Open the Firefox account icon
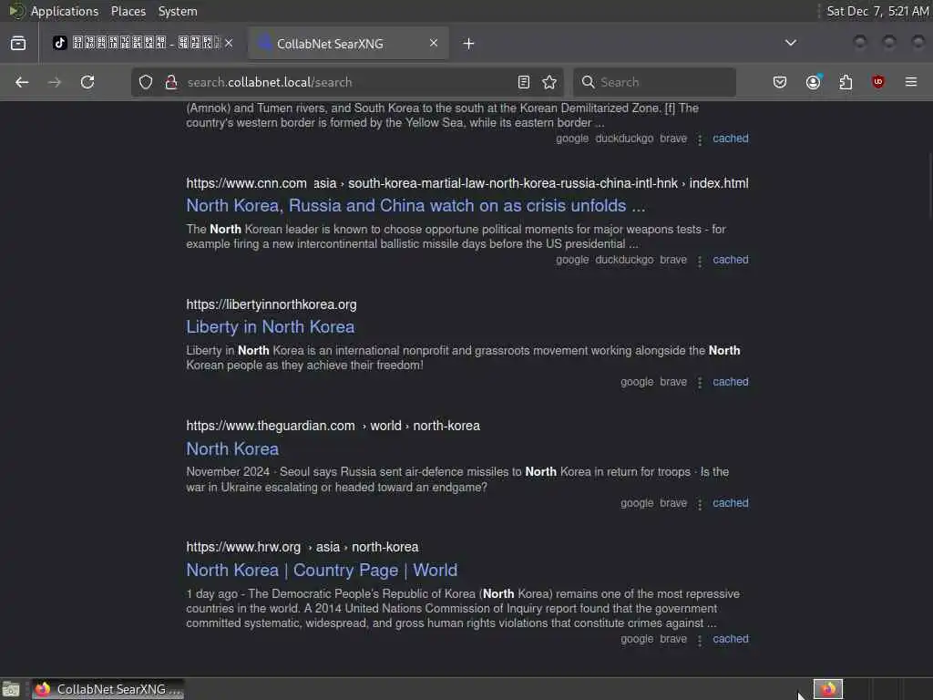 [814, 82]
